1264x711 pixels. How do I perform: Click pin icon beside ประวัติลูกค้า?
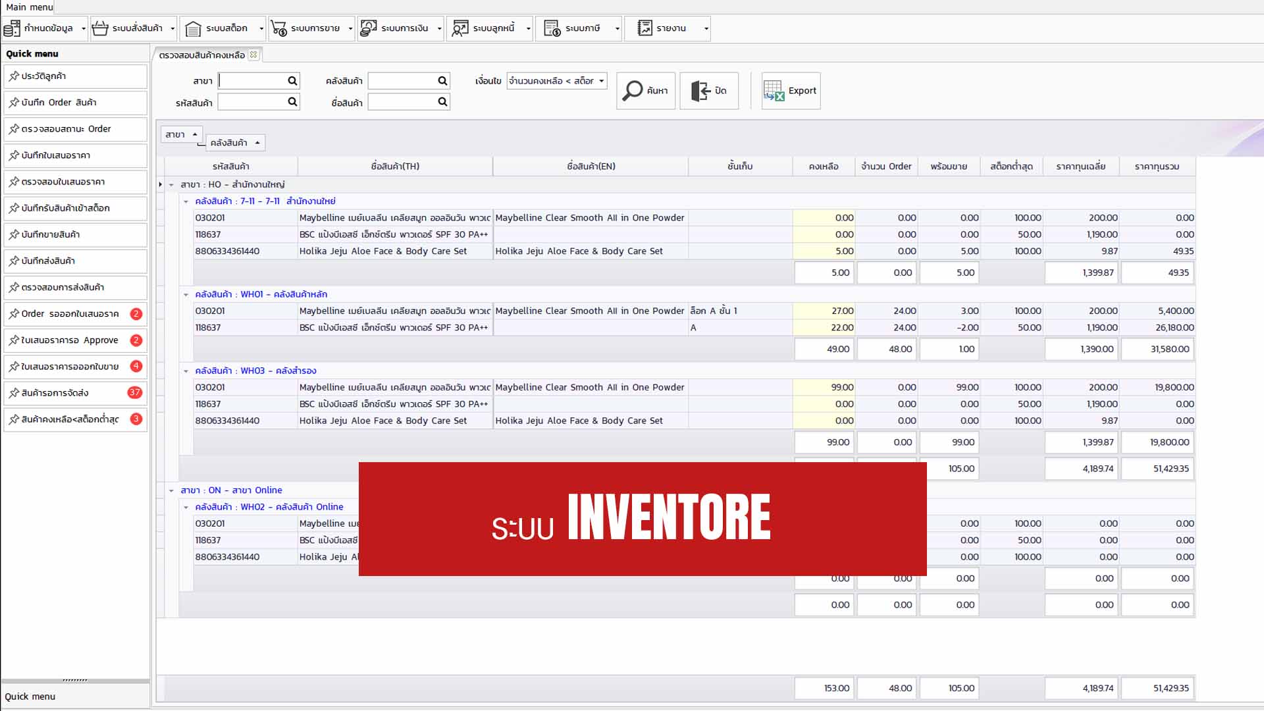tap(14, 76)
